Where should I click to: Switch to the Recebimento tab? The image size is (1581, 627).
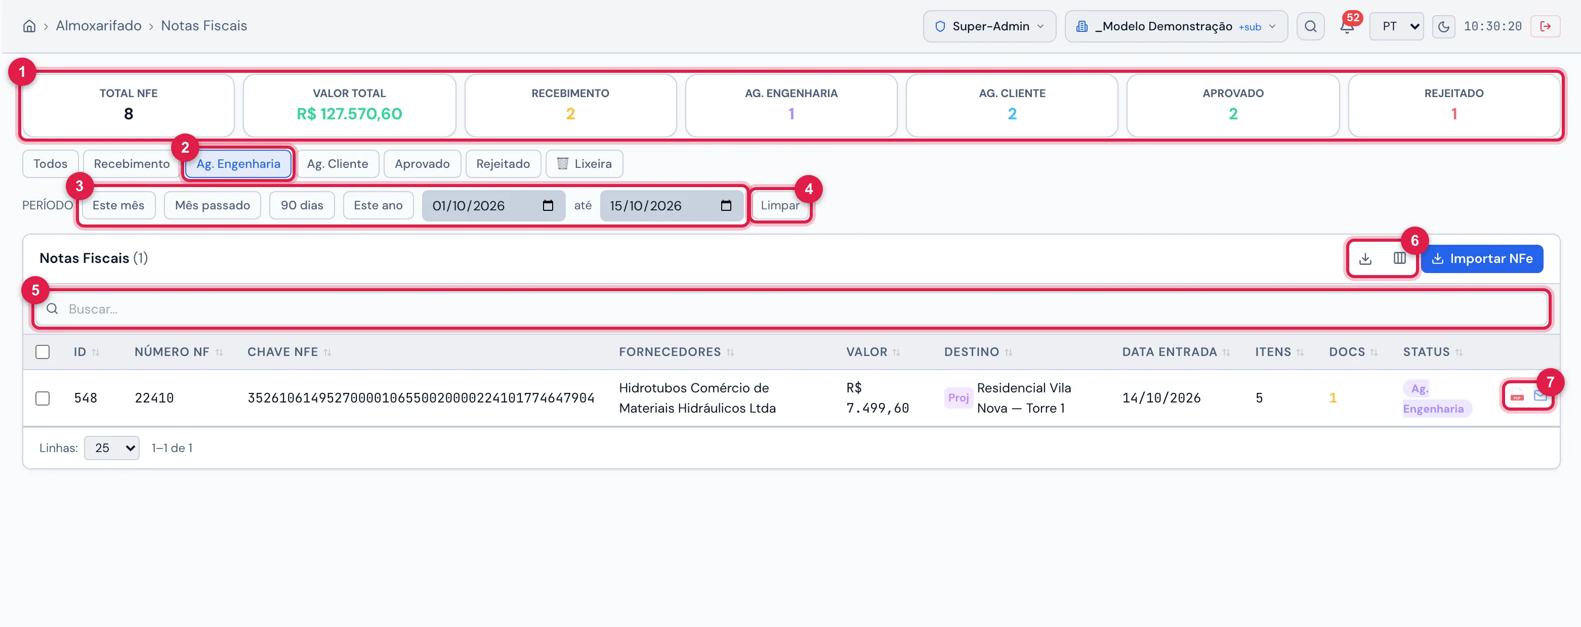(132, 164)
